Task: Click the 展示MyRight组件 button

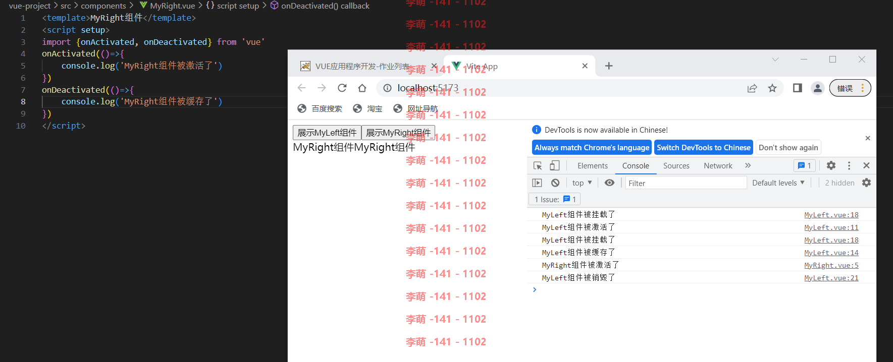Action: 398,133
